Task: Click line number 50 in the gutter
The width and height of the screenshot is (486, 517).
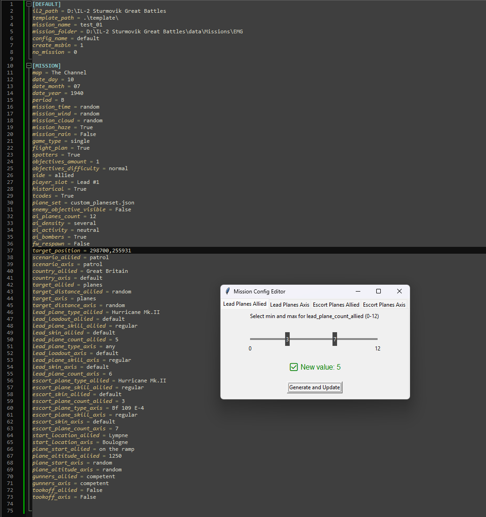Action: click(10, 339)
